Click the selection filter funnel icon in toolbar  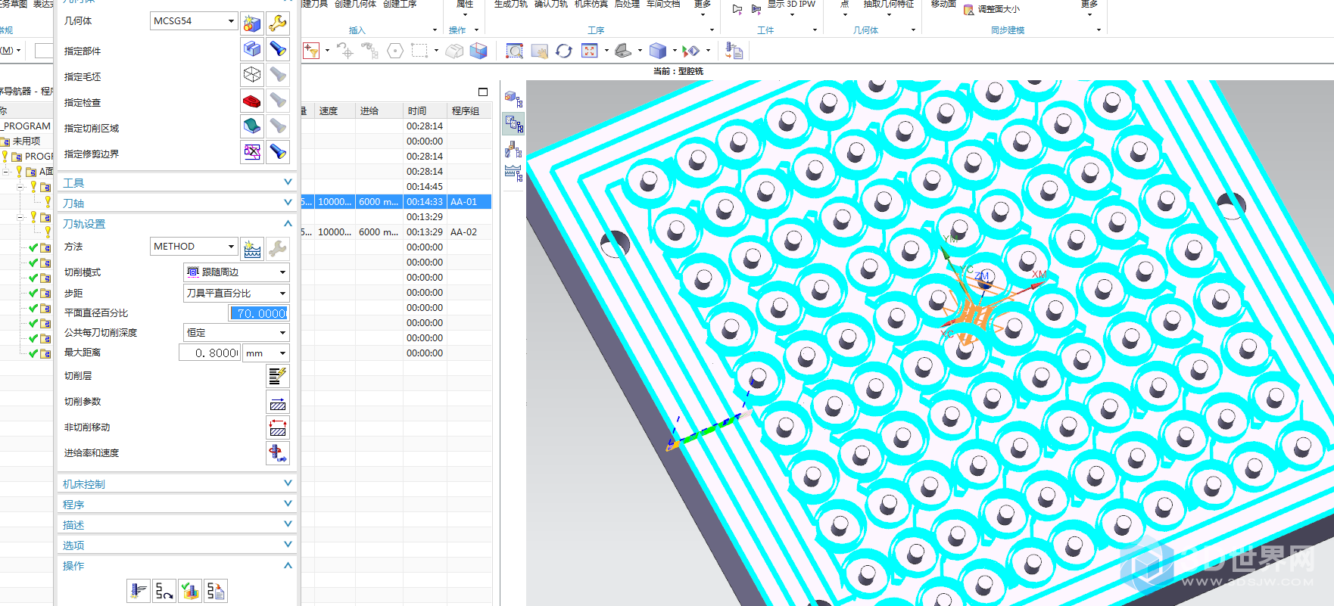[x=311, y=51]
